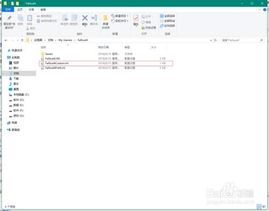Click the Name (名称) column header
The height and width of the screenshot is (211, 269).
click(43, 47)
